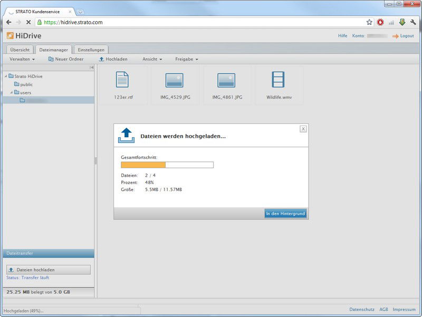Viewport: 422px width, 317px height.
Task: Click the Logout arrow icon
Action: coord(395,36)
